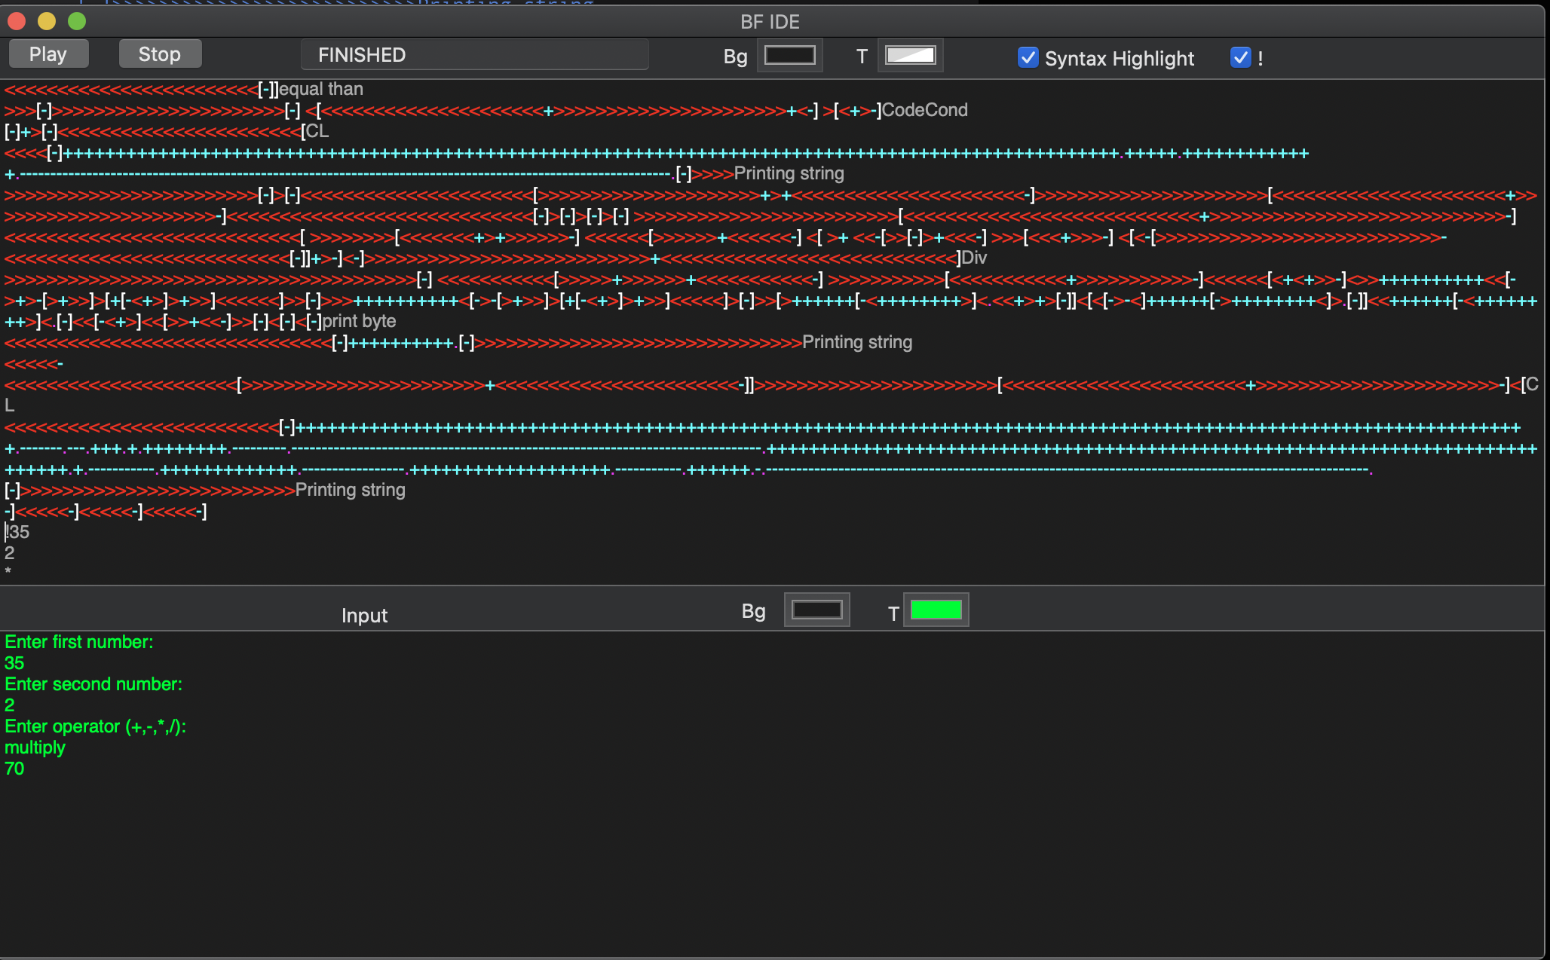The width and height of the screenshot is (1550, 960).
Task: Click the green maximize window button
Action: tap(77, 21)
